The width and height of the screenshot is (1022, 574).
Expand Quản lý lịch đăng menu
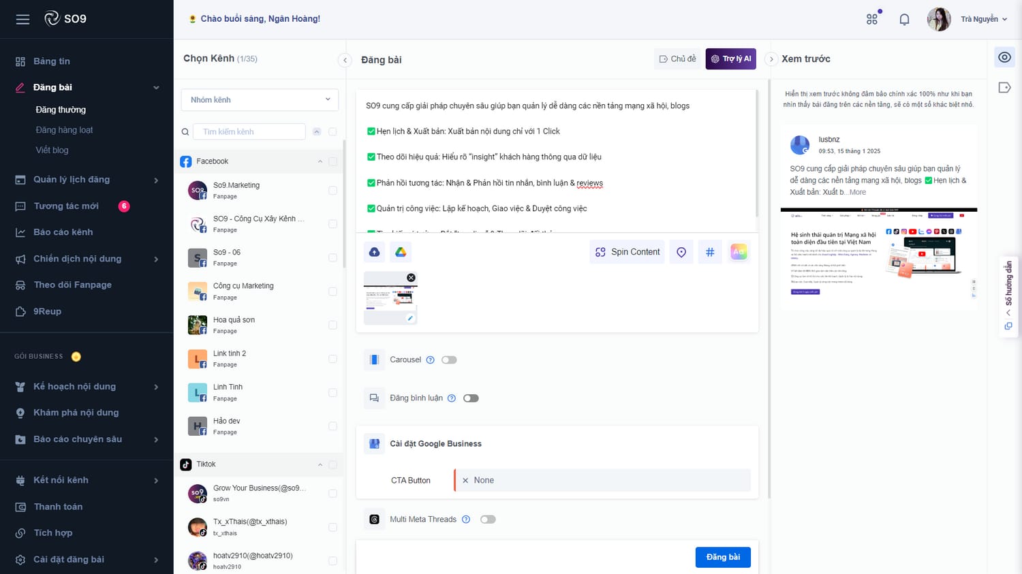click(x=156, y=180)
